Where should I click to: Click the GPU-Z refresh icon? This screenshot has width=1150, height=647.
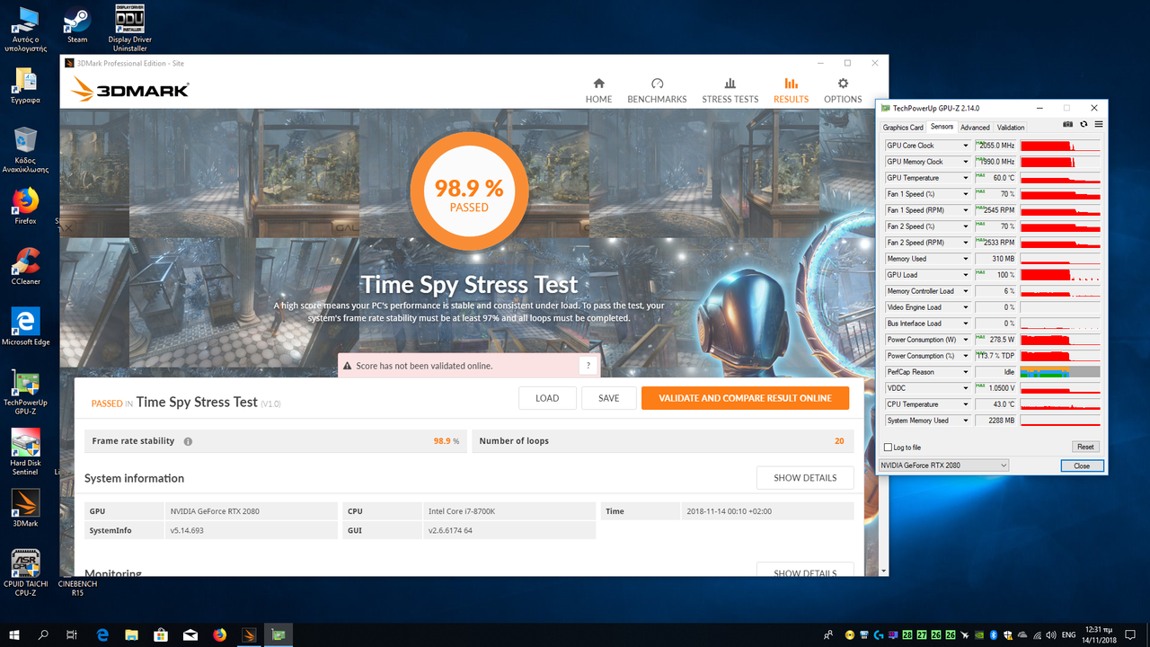[1084, 124]
